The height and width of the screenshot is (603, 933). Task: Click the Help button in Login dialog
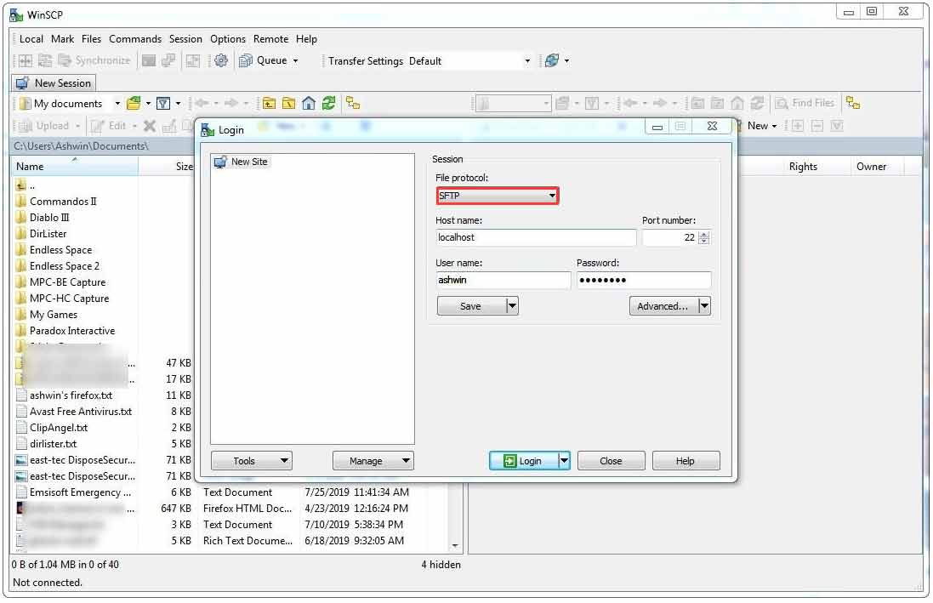point(686,461)
